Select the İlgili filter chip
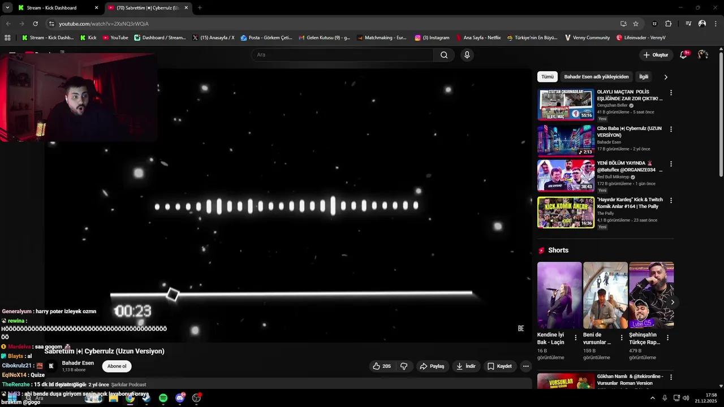 coord(644,77)
